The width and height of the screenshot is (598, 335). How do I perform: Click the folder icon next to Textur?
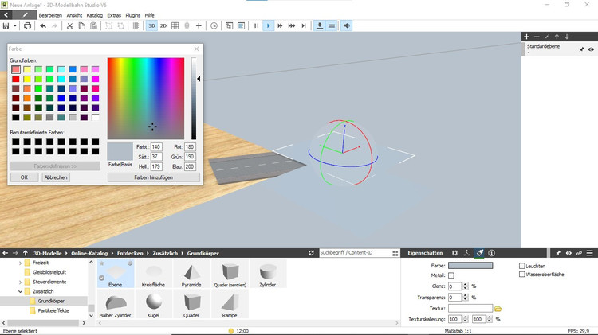tap(498, 308)
